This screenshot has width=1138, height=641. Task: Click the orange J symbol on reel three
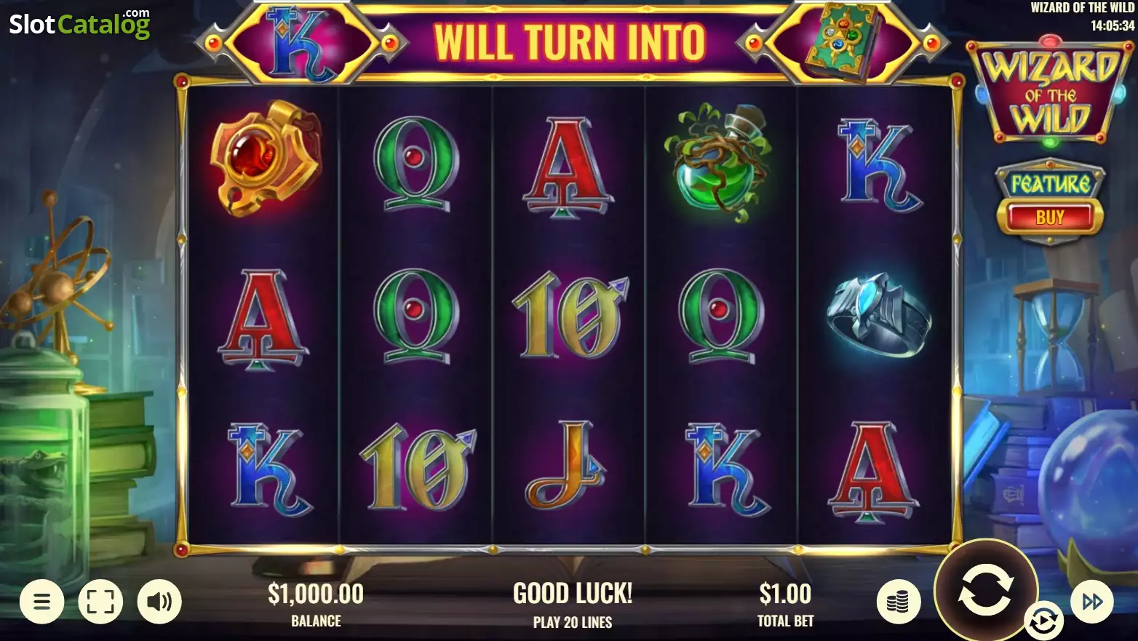coord(566,464)
